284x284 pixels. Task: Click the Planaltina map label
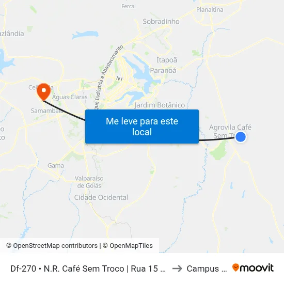click(x=210, y=10)
